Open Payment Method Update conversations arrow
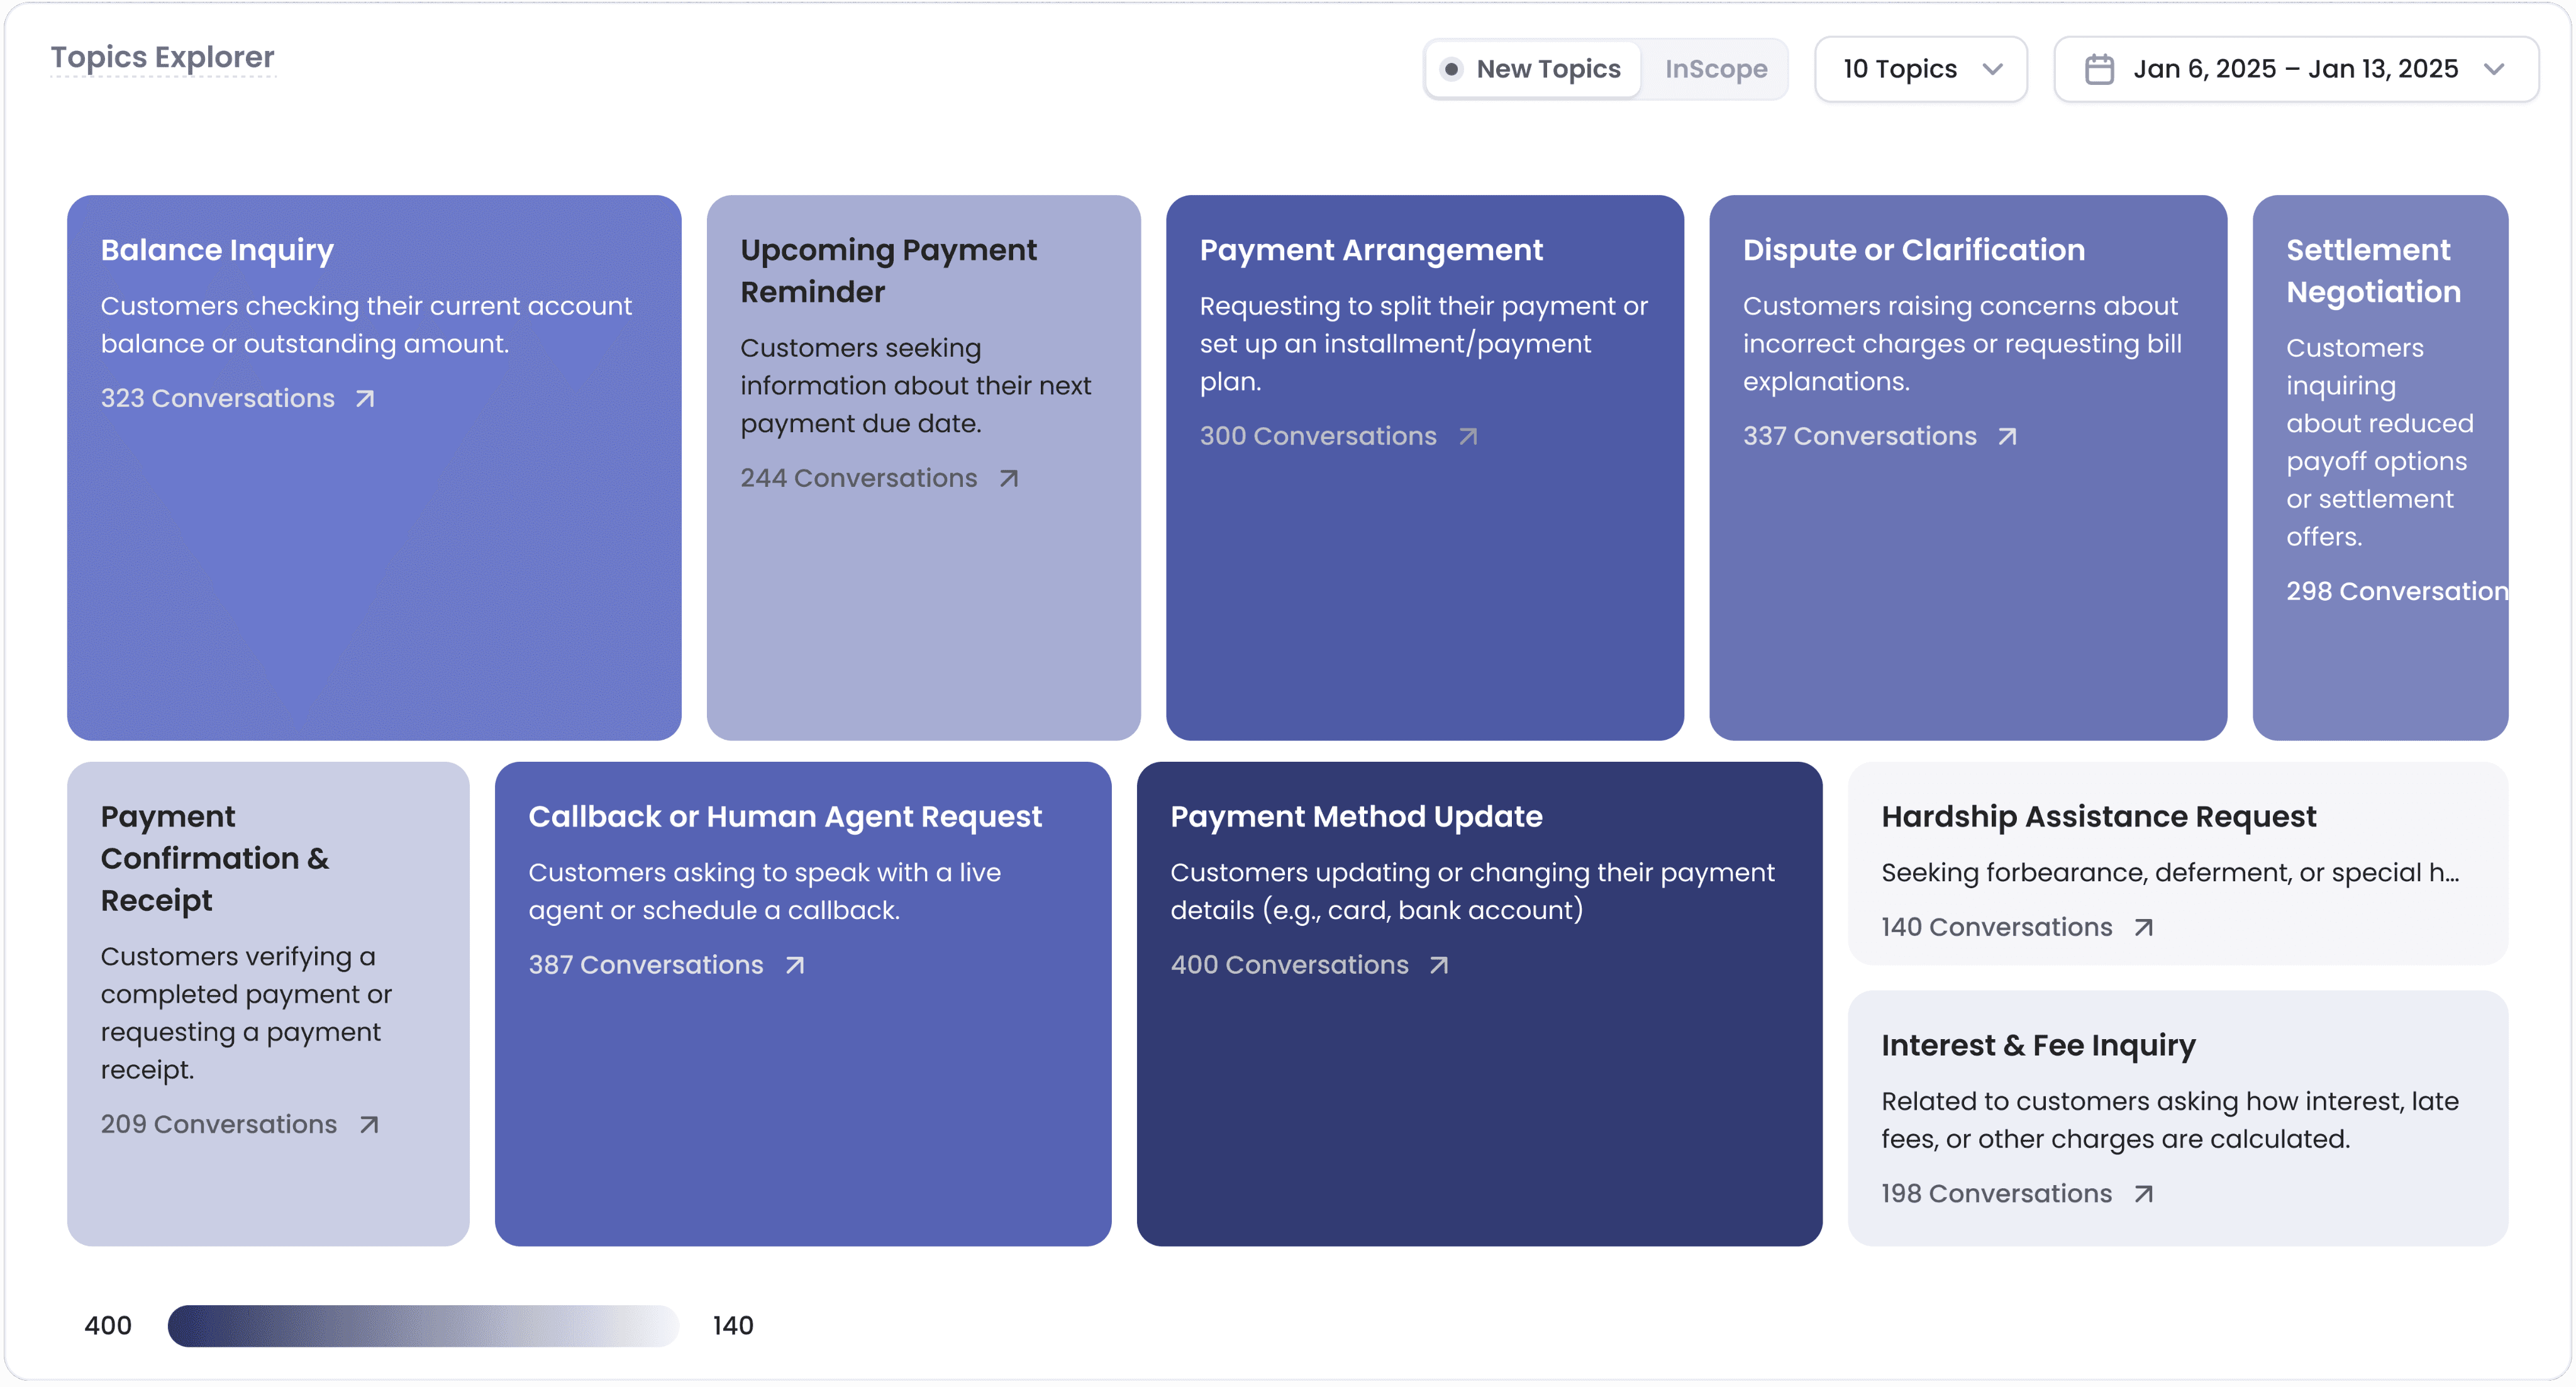 1439,966
